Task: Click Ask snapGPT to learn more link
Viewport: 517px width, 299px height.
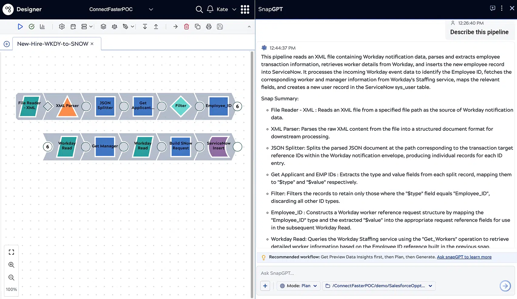Action: point(464,257)
